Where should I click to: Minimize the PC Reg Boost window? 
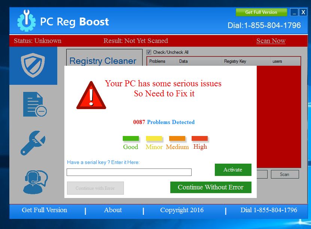294,12
